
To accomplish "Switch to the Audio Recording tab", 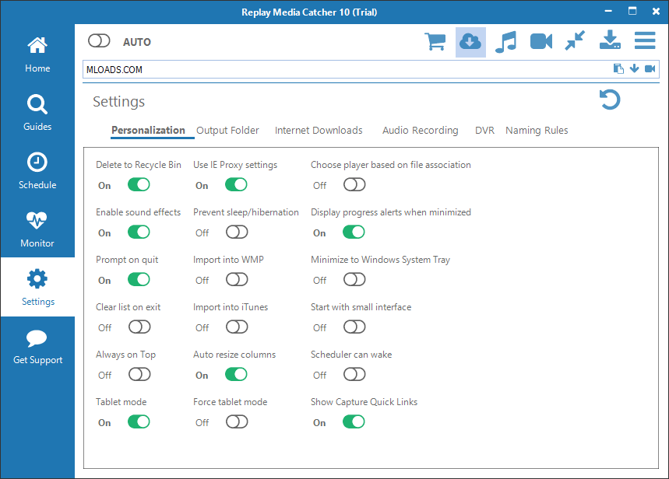I will pyautogui.click(x=420, y=130).
